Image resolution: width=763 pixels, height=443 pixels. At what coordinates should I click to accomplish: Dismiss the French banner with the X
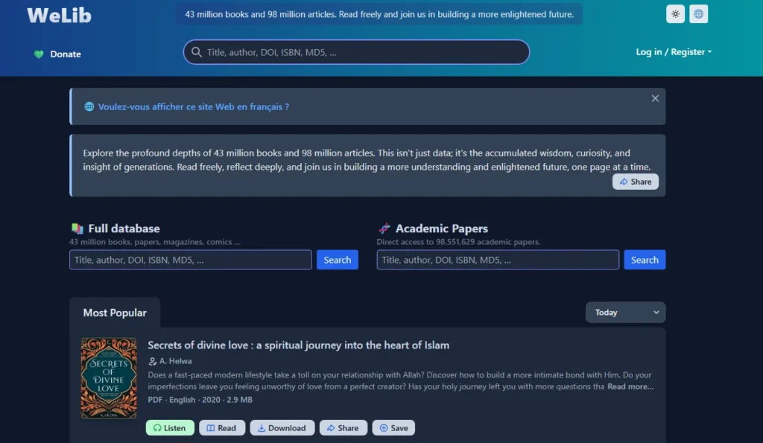(655, 98)
